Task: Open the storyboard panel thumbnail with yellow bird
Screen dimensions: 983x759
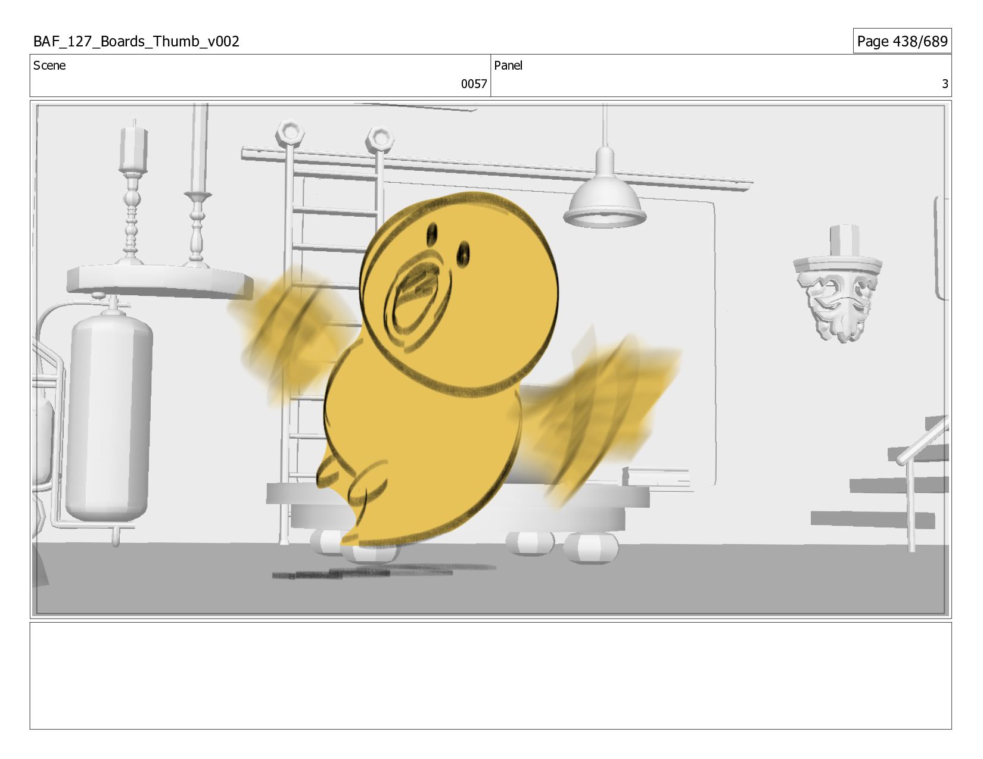Action: pos(490,360)
